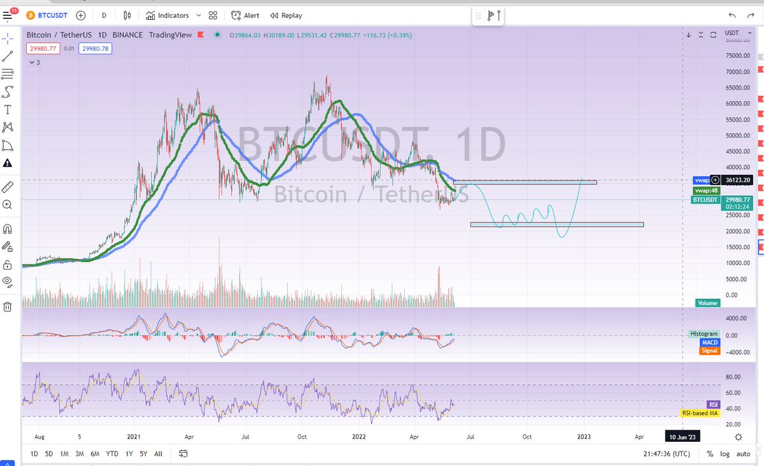Toggle auto scale mode
Image resolution: width=764 pixels, height=466 pixels.
743,454
